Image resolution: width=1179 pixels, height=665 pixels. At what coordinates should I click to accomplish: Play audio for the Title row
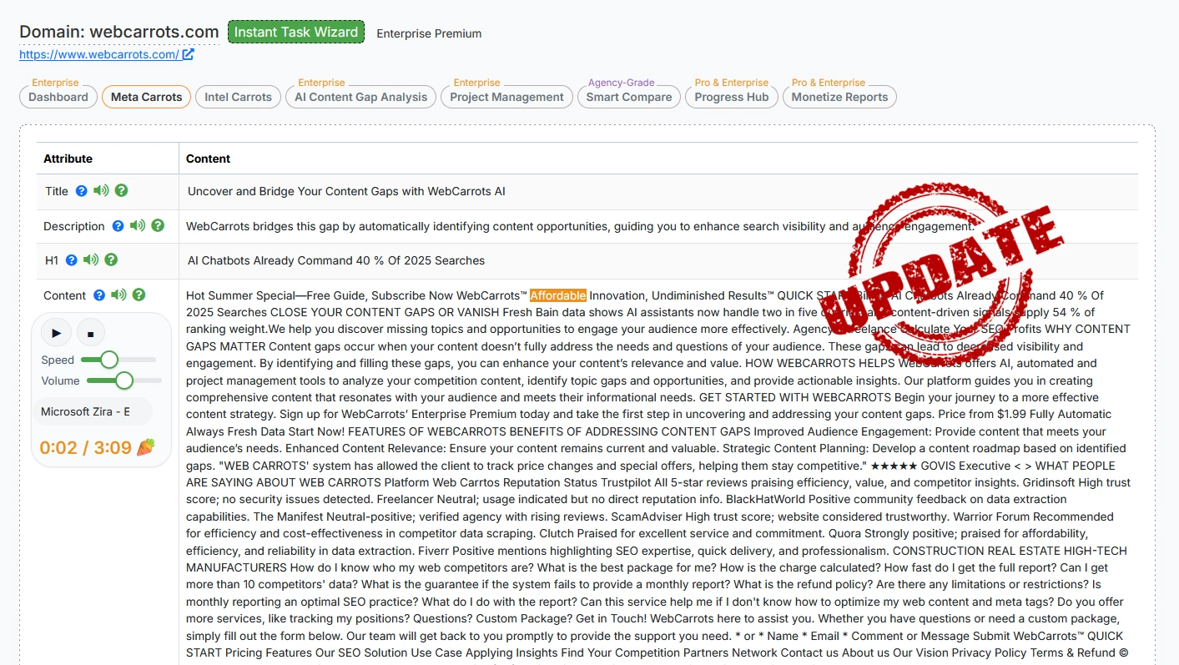101,191
